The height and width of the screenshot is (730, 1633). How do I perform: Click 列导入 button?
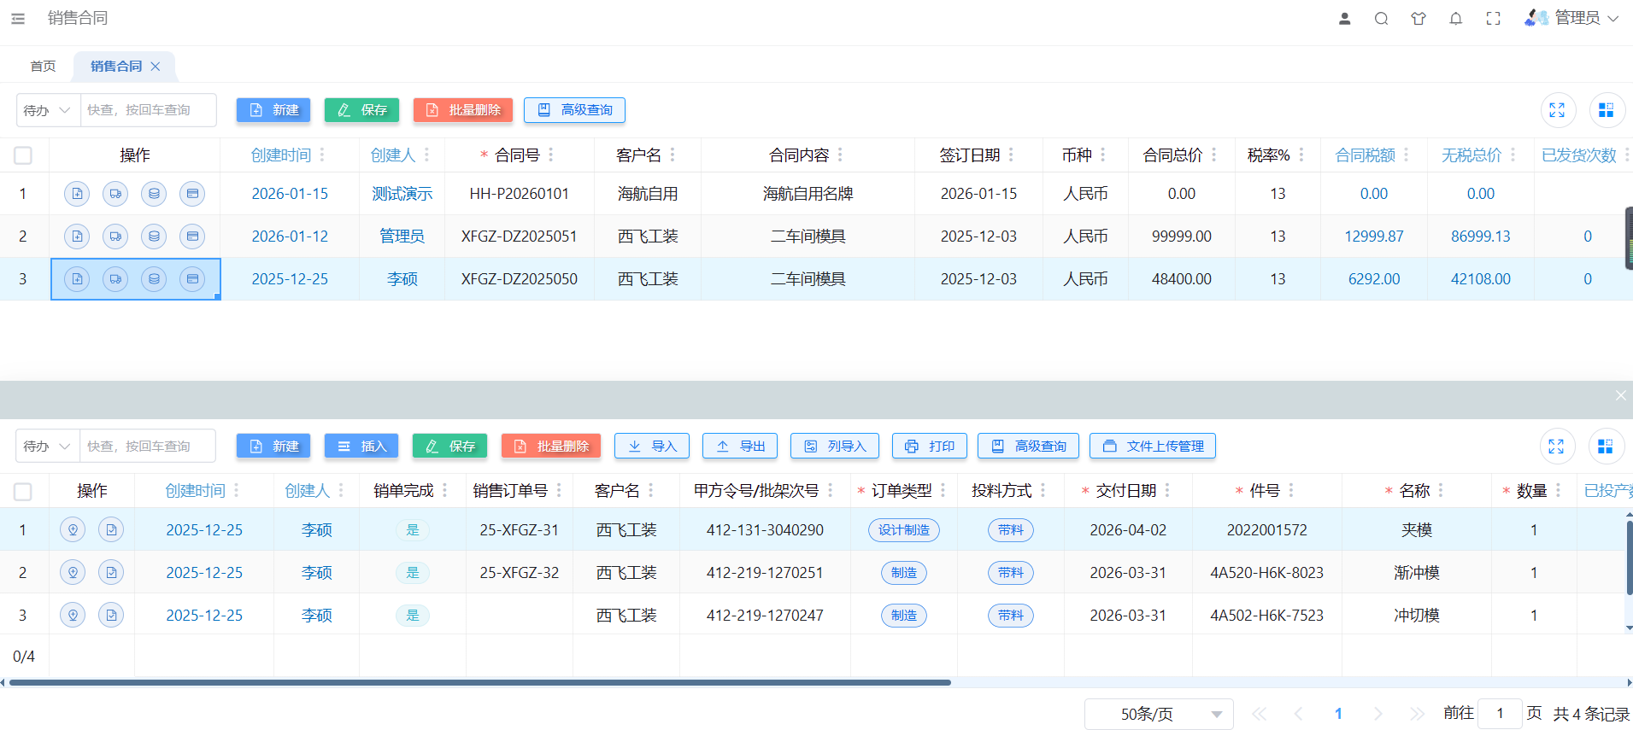tap(835, 447)
